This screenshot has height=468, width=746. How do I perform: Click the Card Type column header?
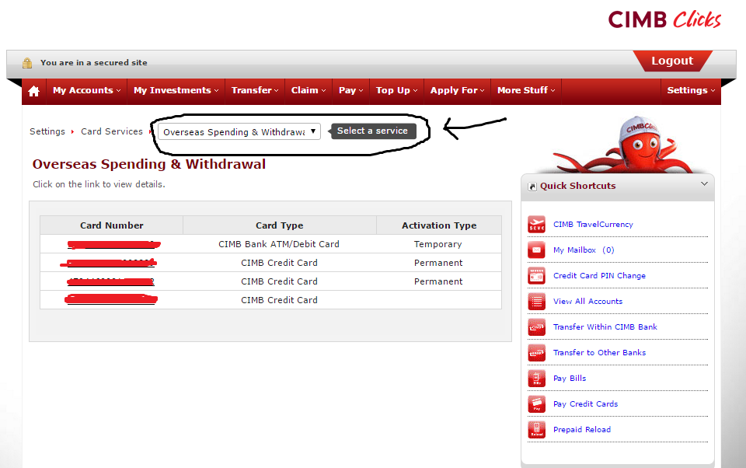279,225
